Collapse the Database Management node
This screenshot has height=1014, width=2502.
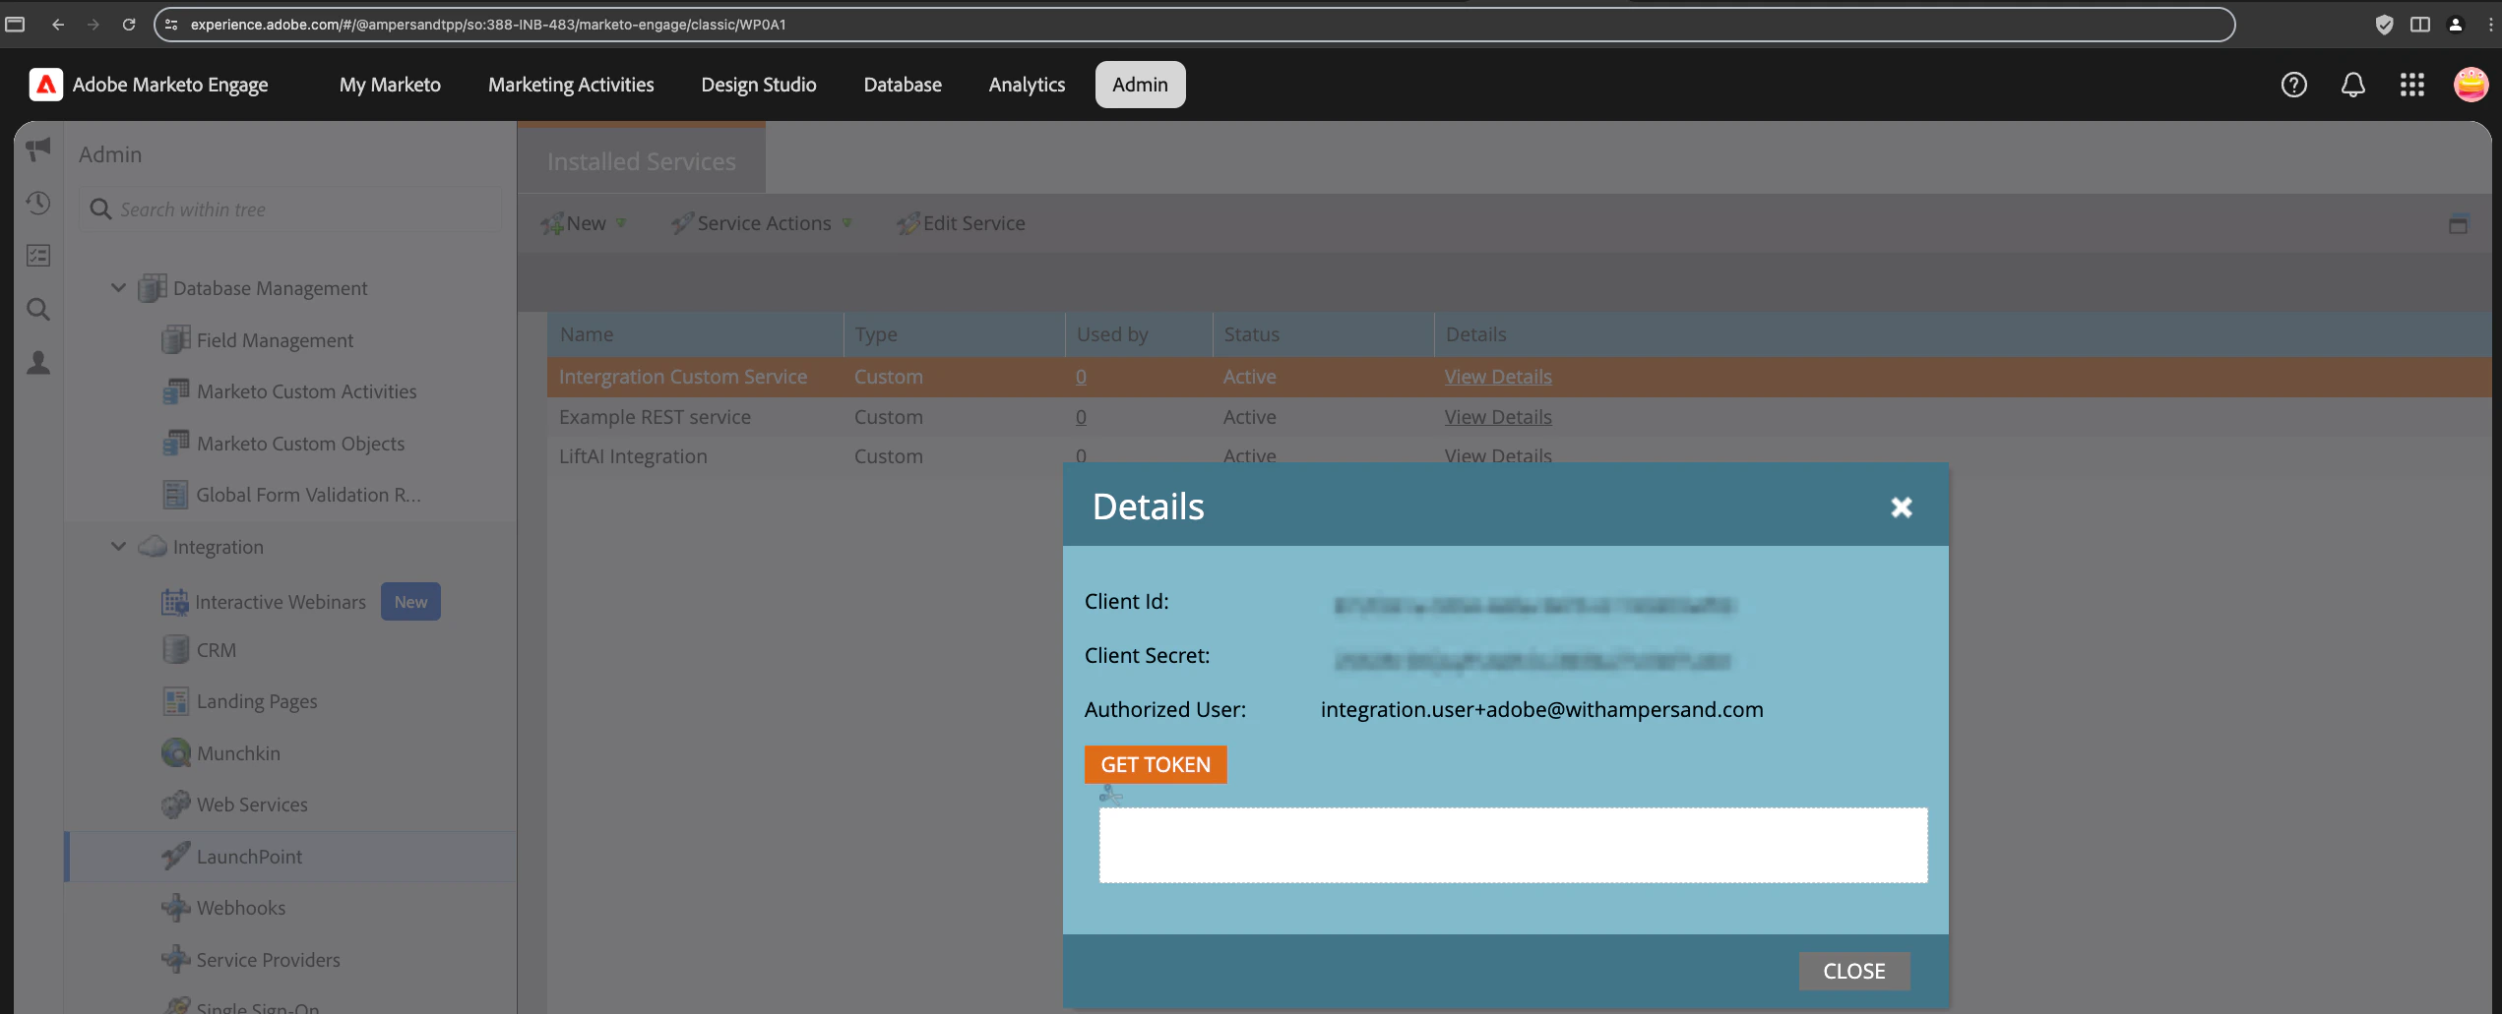(x=118, y=288)
